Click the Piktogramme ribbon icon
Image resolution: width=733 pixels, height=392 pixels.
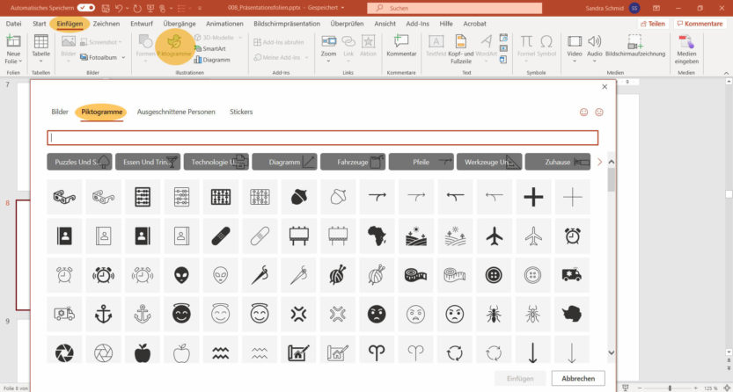tap(174, 47)
